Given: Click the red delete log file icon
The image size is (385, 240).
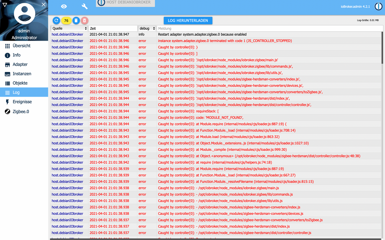Looking at the screenshot, I should (x=84, y=20).
